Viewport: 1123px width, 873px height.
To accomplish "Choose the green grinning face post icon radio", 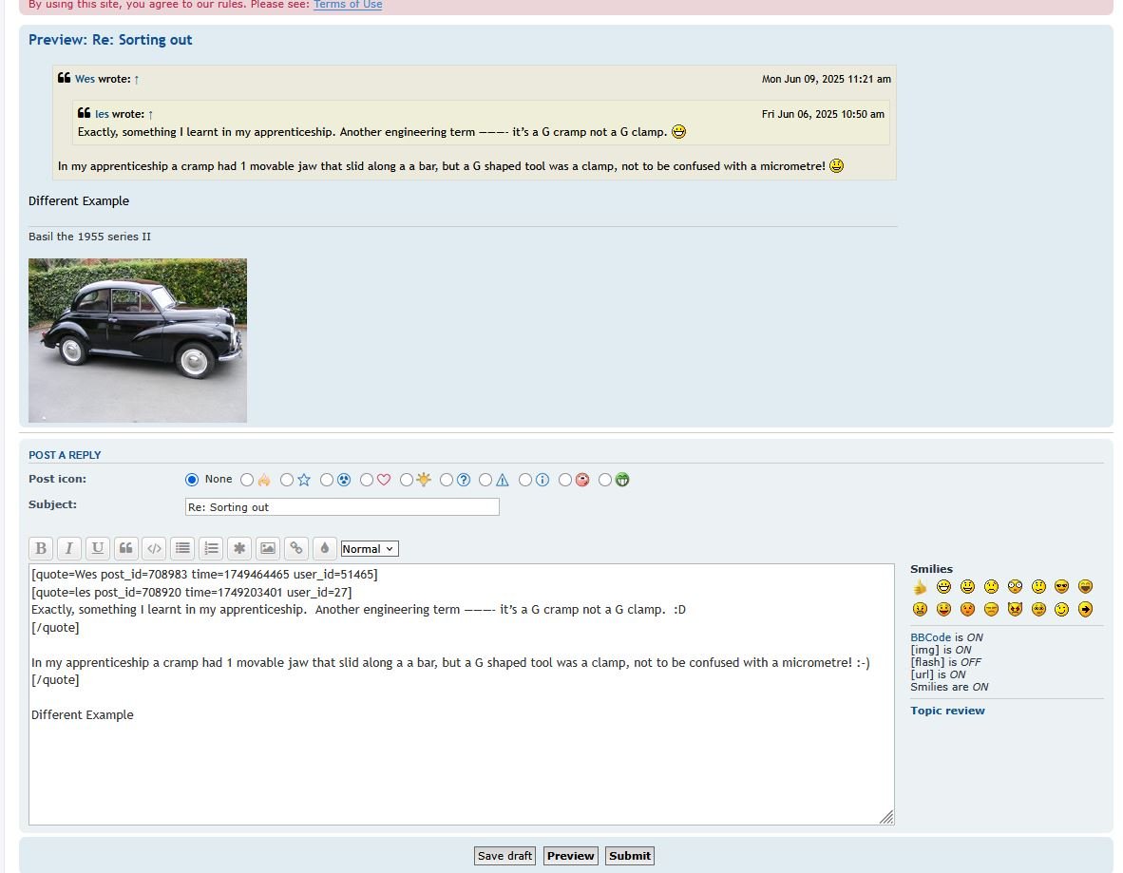I will [605, 480].
